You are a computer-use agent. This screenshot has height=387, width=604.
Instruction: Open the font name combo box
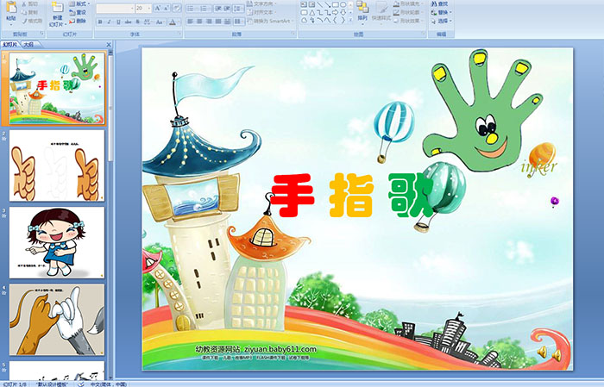click(x=115, y=9)
